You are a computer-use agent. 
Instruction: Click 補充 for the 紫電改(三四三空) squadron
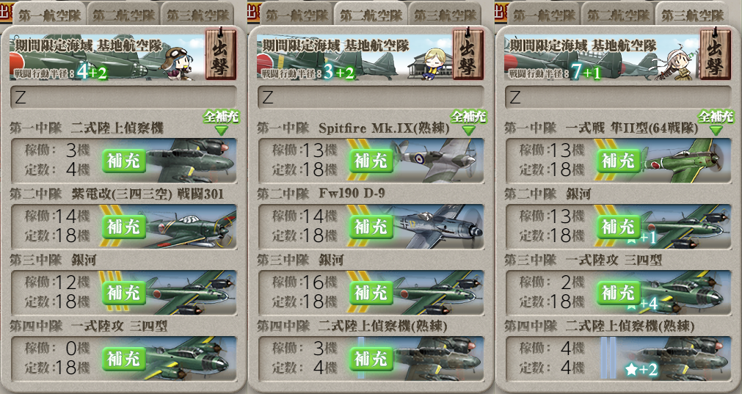tap(124, 227)
